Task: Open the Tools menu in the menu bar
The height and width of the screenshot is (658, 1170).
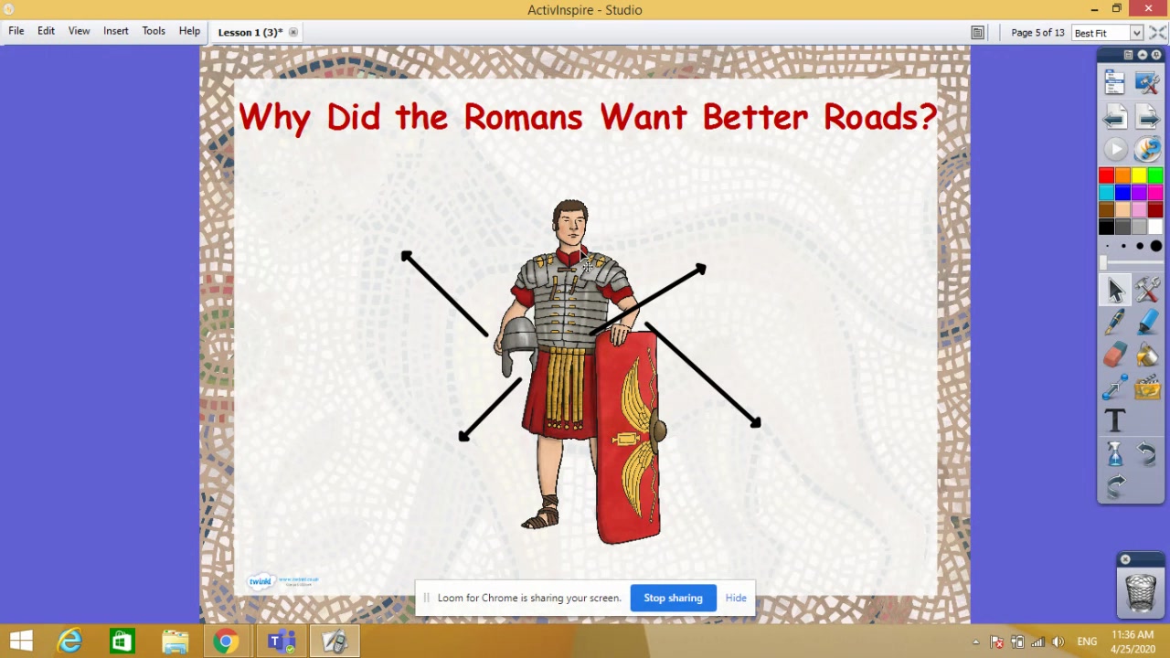Action: coord(154,31)
